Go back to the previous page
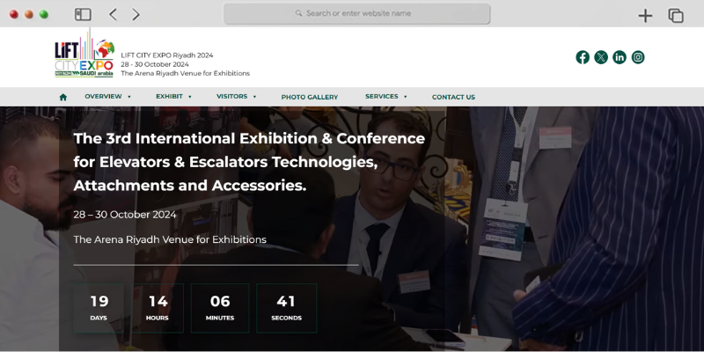 (114, 14)
